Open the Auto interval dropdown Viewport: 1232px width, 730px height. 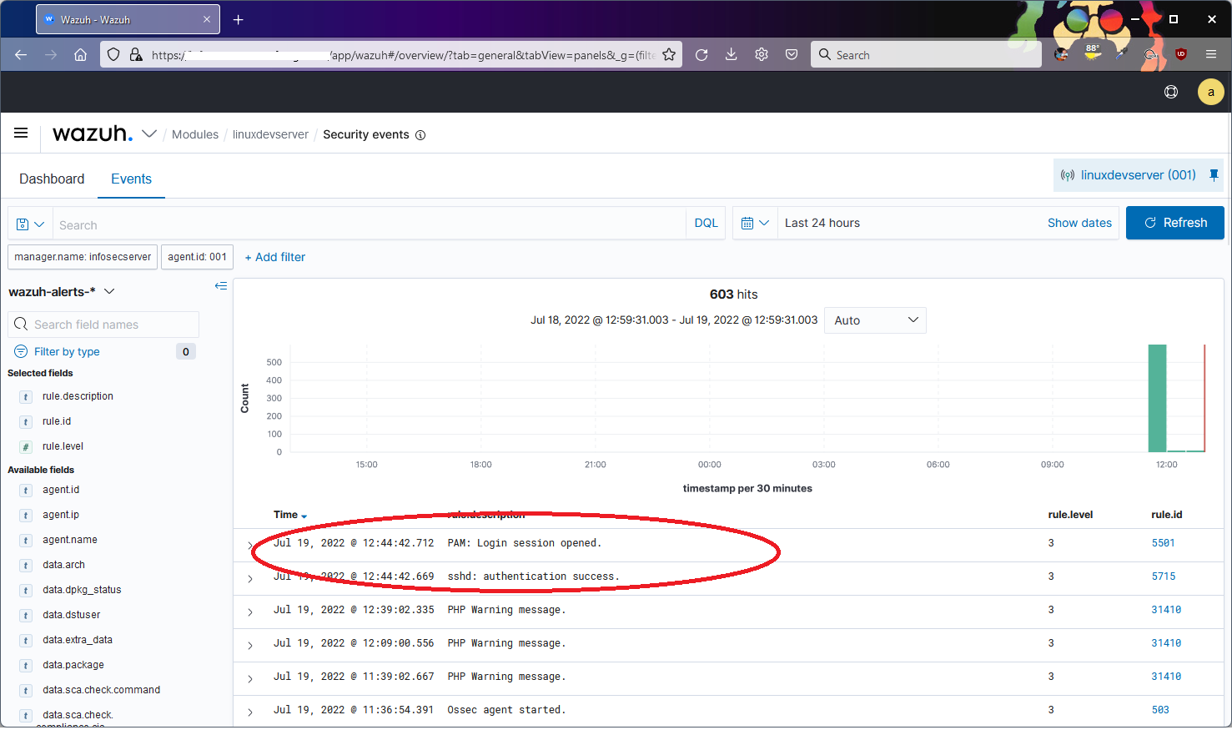pos(874,320)
